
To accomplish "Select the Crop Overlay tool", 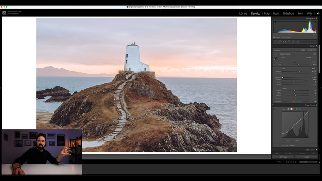I will point(275,42).
